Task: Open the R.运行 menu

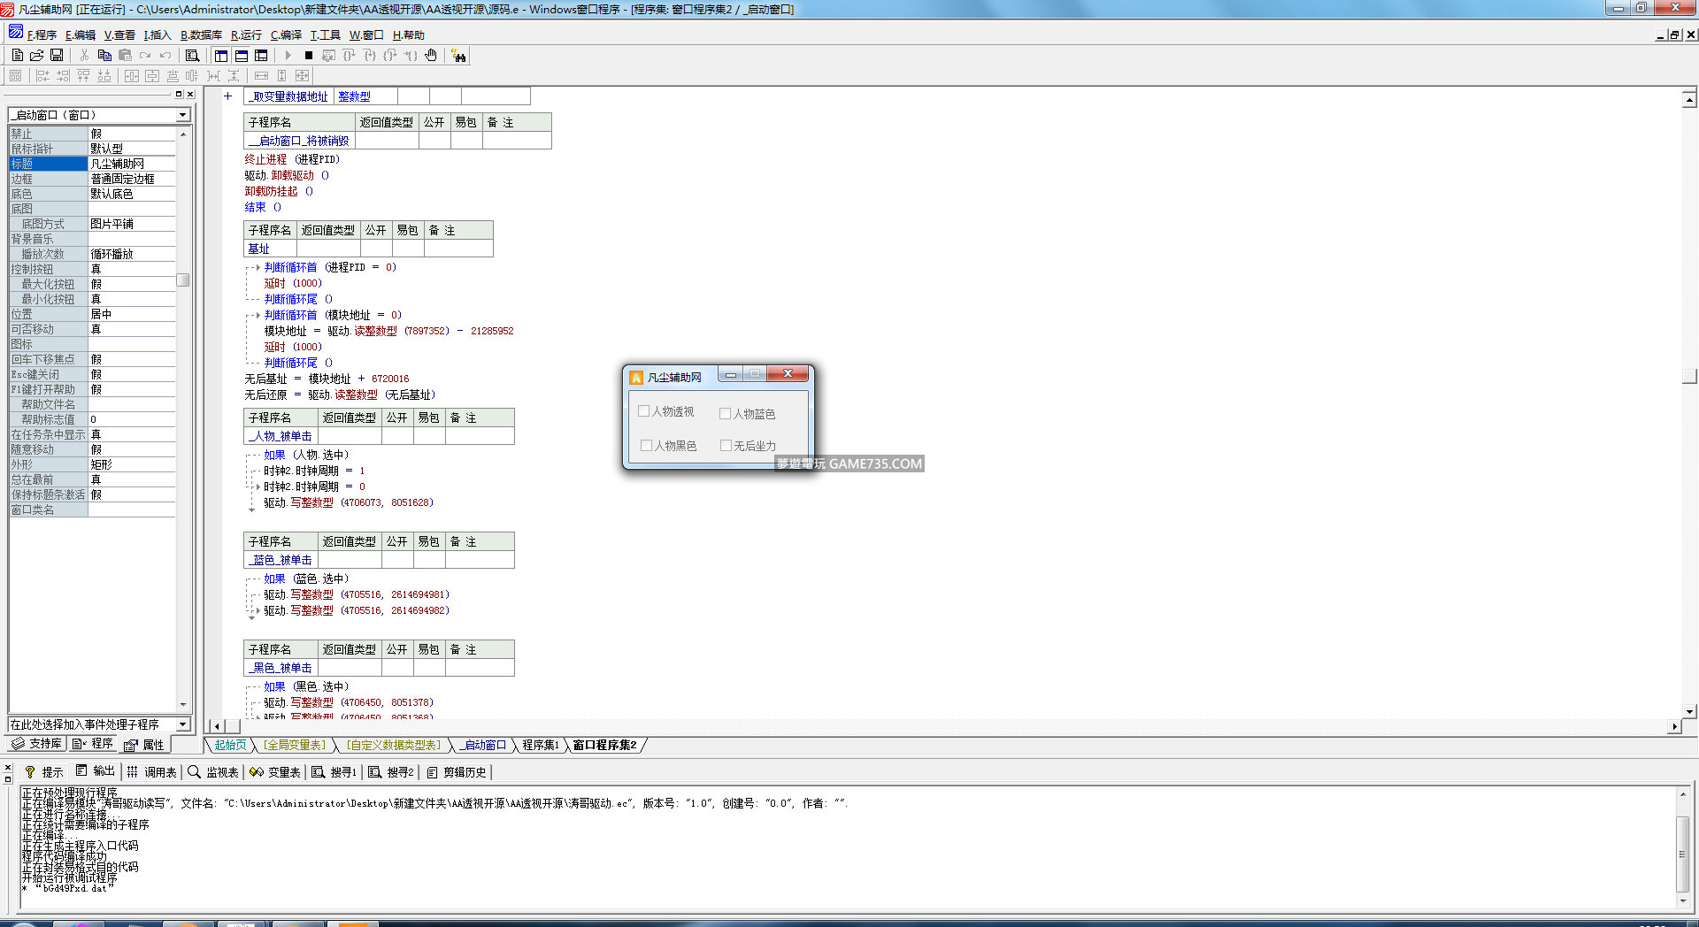Action: tap(246, 35)
